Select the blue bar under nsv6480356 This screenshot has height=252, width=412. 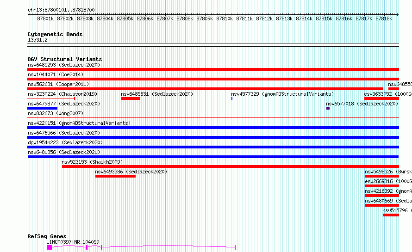[213, 157]
